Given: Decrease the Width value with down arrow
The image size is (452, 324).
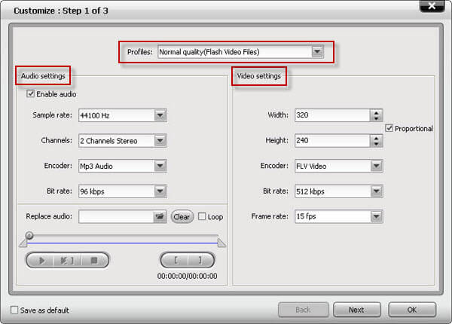Looking at the screenshot, I should click(376, 118).
